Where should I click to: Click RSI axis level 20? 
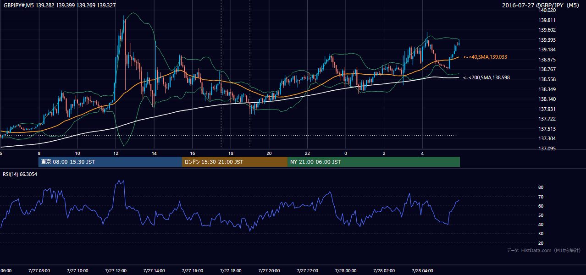pyautogui.click(x=541, y=243)
